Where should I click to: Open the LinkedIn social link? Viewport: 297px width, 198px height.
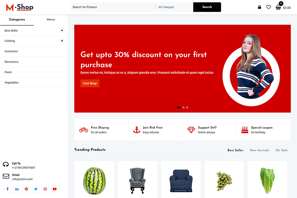point(17,189)
